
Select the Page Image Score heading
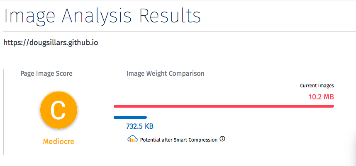(46, 74)
